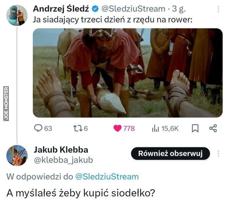
Task: Click the "Również obserwuj" follow button
Action: (x=170, y=153)
